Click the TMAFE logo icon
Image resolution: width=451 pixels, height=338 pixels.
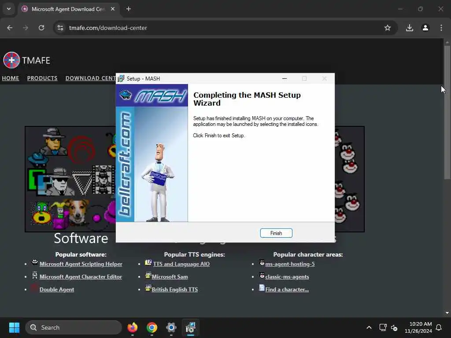pos(11,60)
